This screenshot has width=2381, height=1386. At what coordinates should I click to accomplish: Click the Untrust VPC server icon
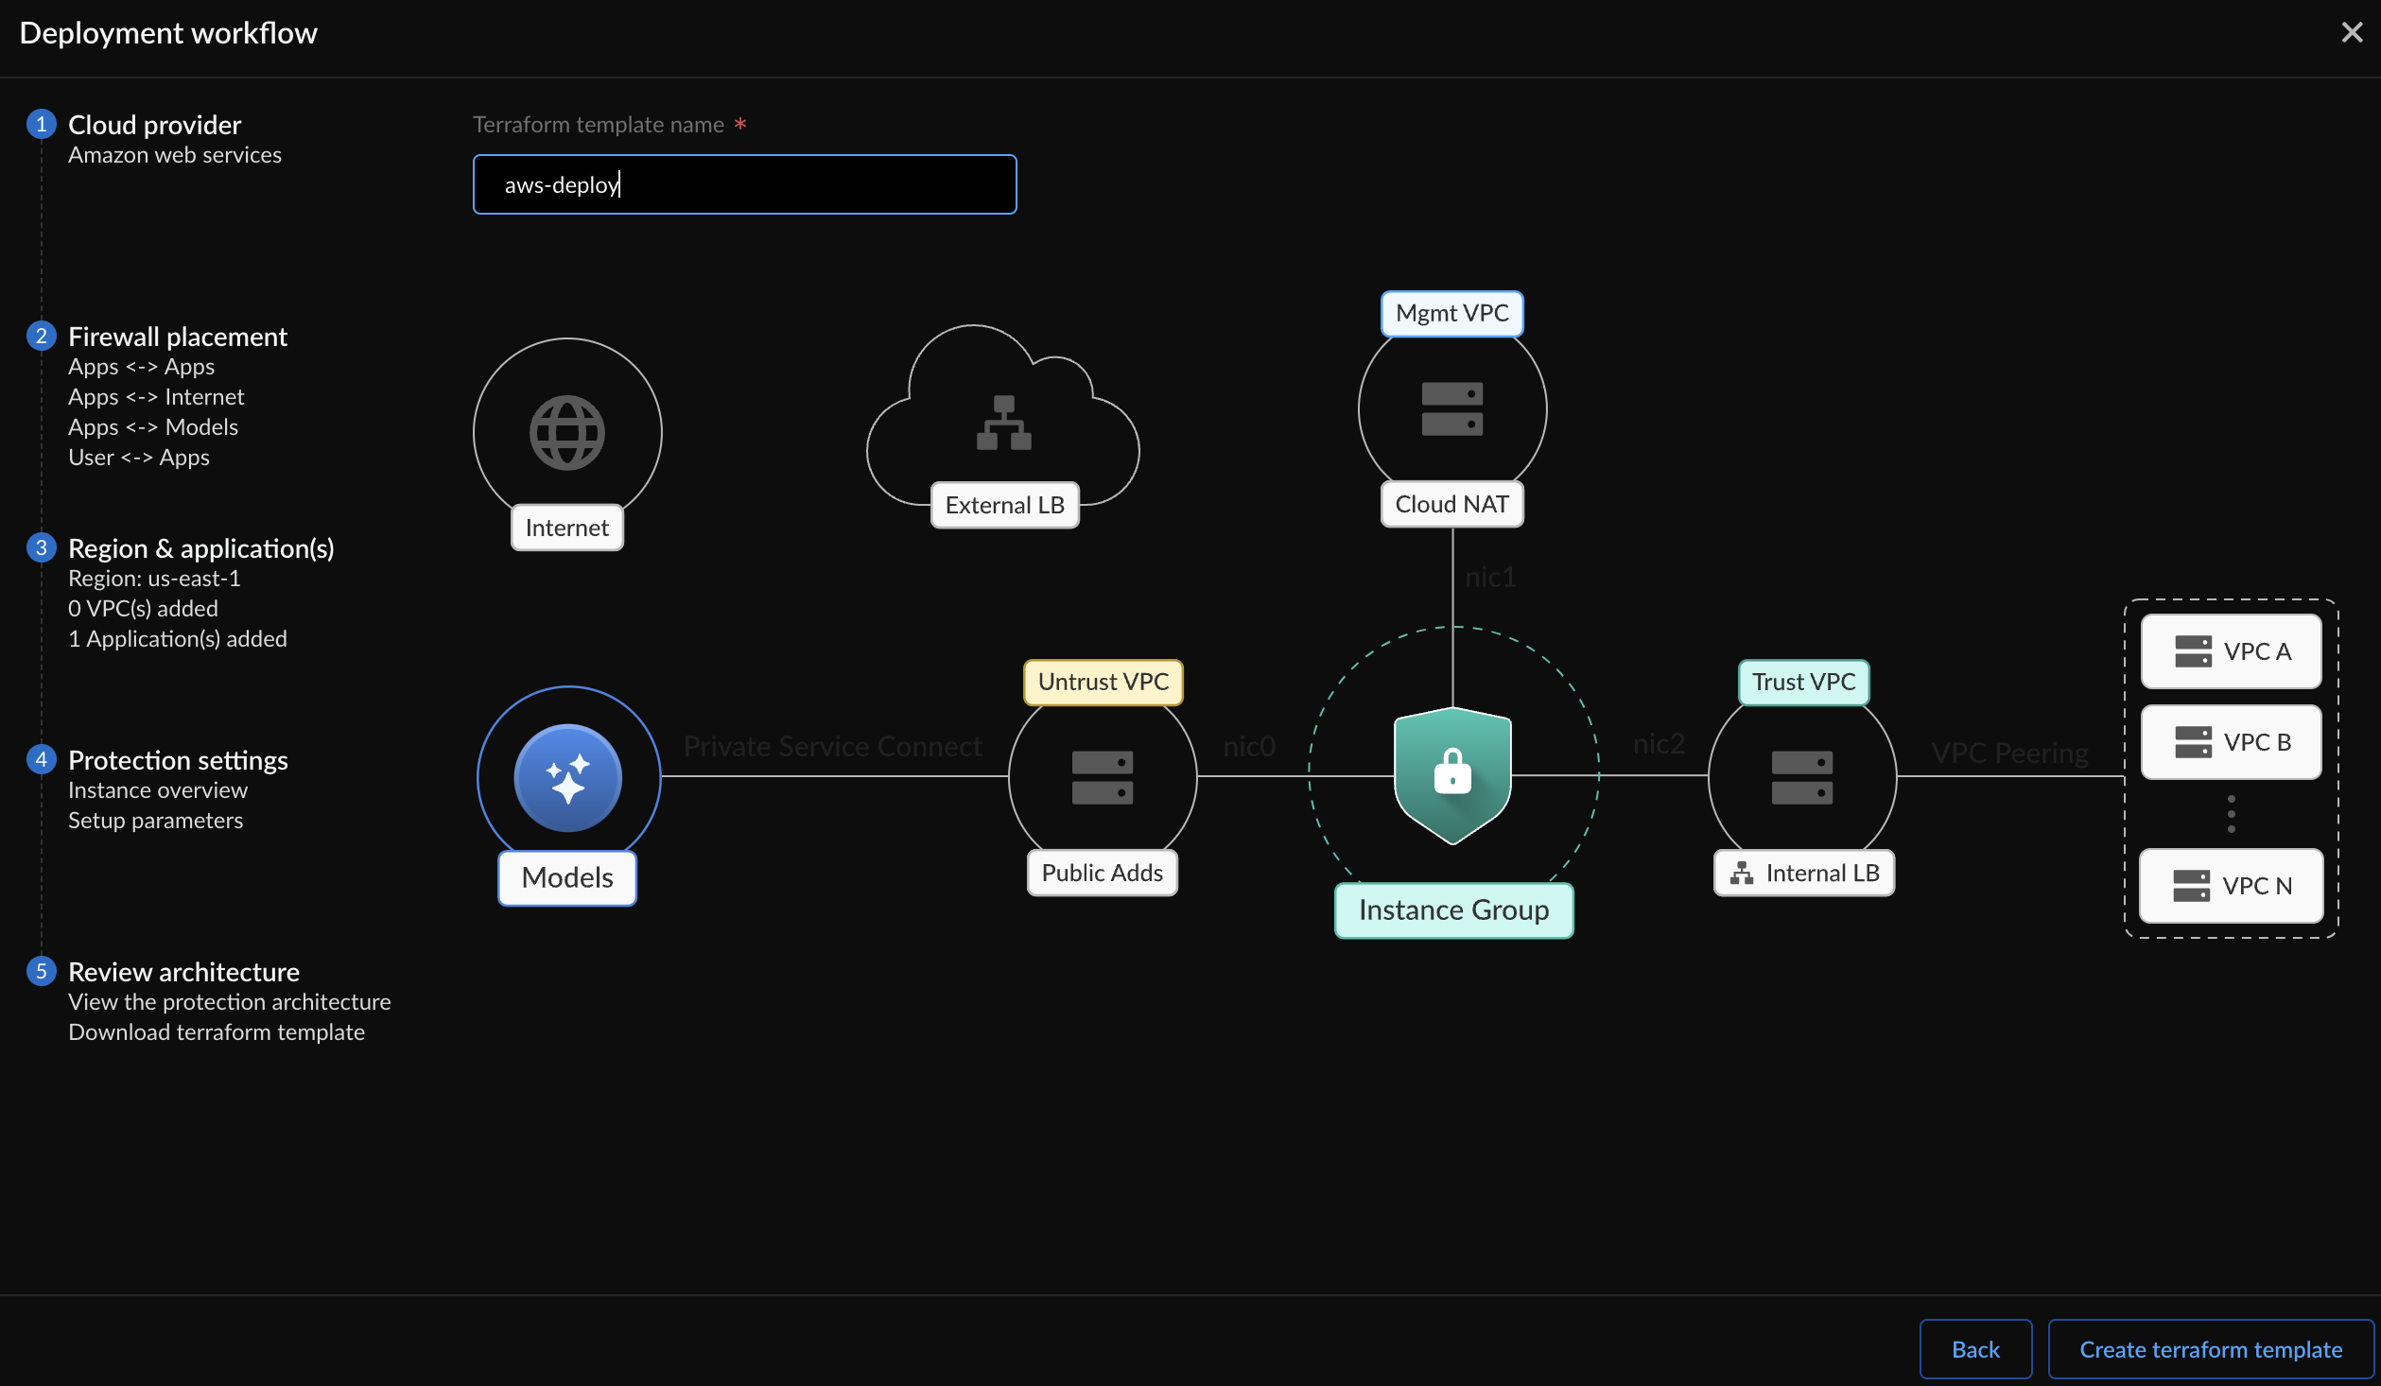tap(1102, 777)
